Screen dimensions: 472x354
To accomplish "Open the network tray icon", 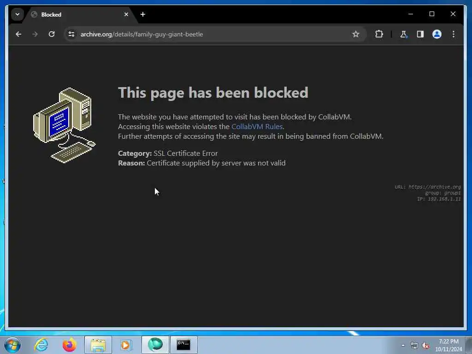I will pos(414,345).
